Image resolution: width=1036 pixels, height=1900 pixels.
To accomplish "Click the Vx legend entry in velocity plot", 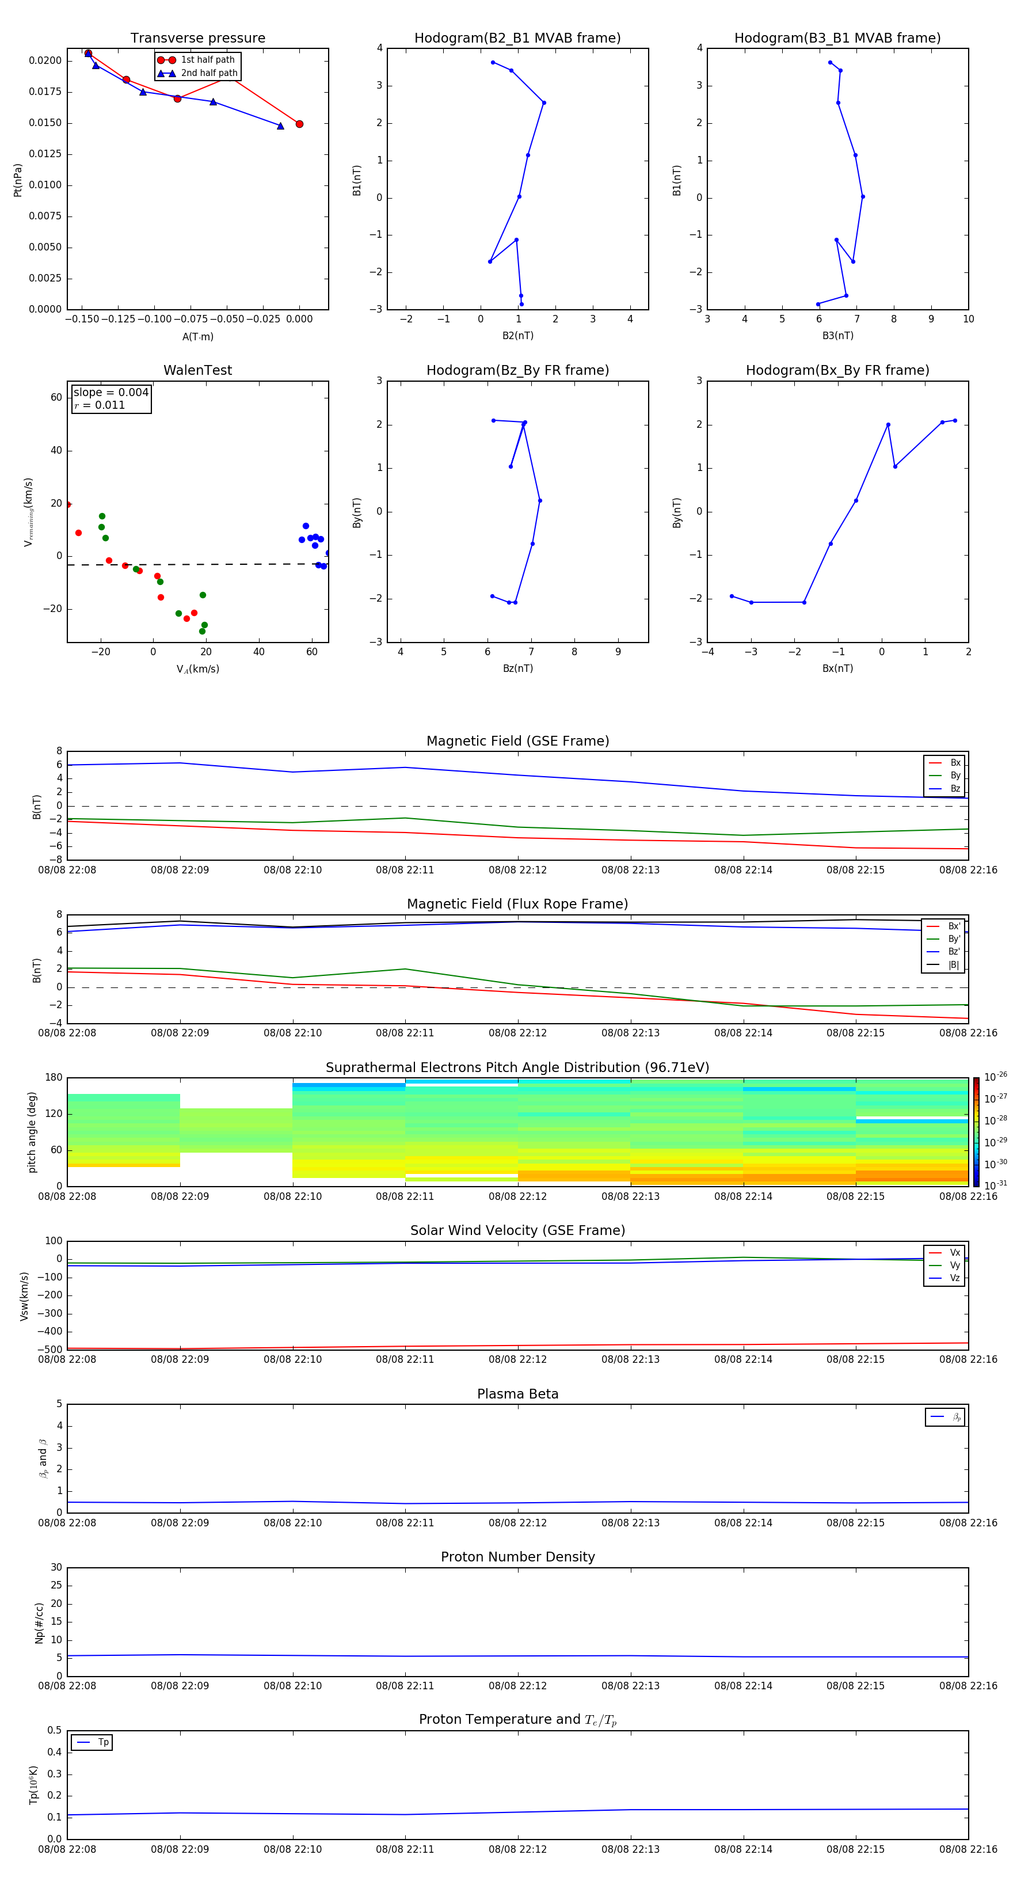I will [x=944, y=1253].
